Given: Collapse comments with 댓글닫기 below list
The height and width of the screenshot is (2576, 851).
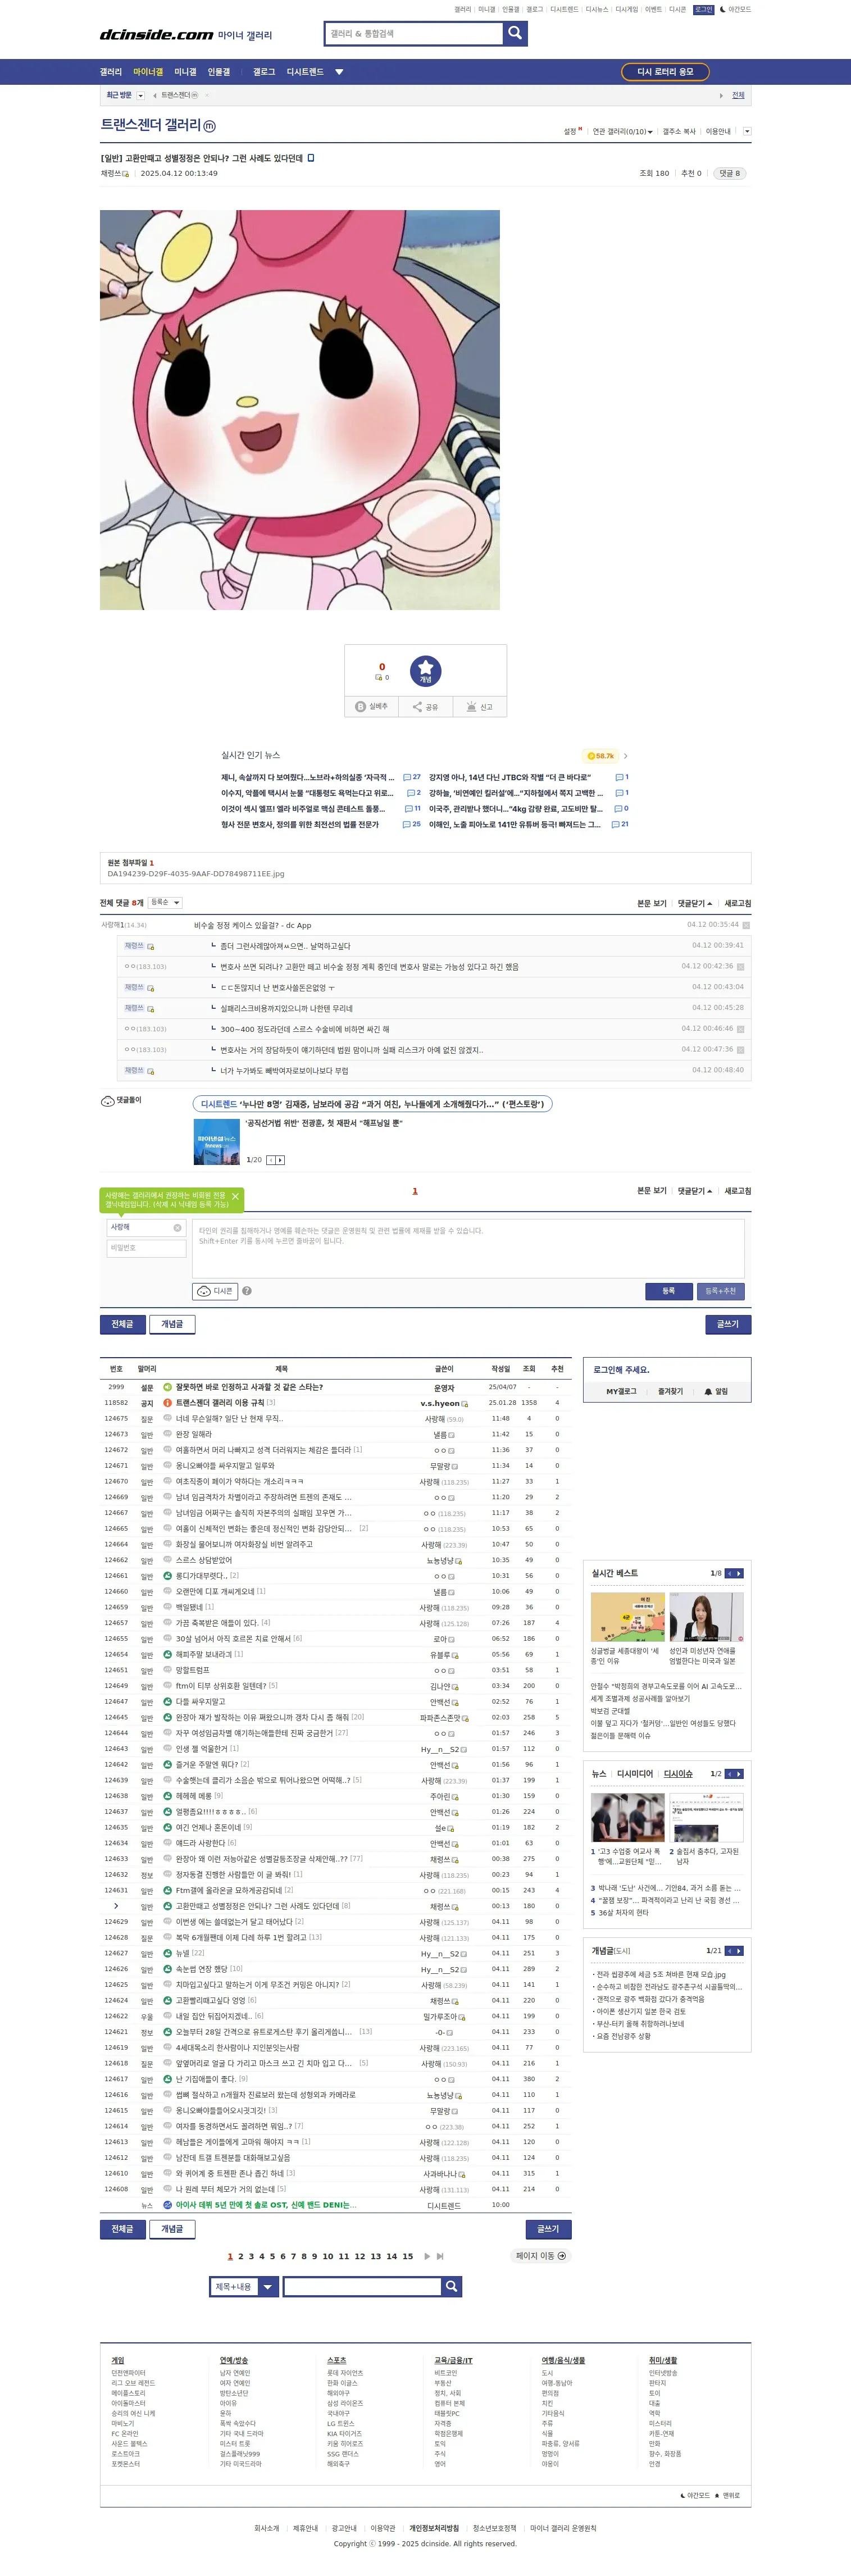Looking at the screenshot, I should click(695, 1191).
